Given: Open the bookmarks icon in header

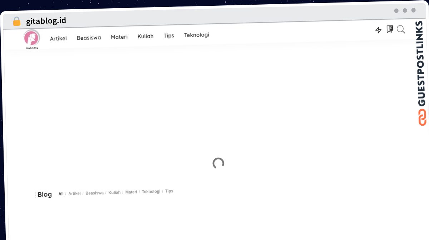Looking at the screenshot, I should pos(389,29).
